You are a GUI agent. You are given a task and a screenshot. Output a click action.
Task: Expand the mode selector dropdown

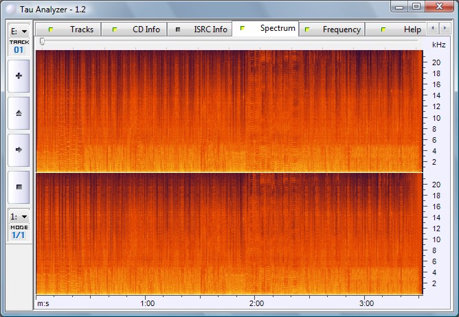(x=18, y=216)
